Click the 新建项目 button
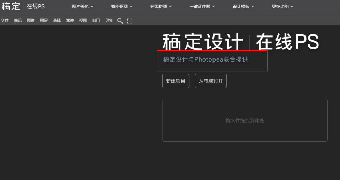This screenshot has height=180, width=340. 176,81
